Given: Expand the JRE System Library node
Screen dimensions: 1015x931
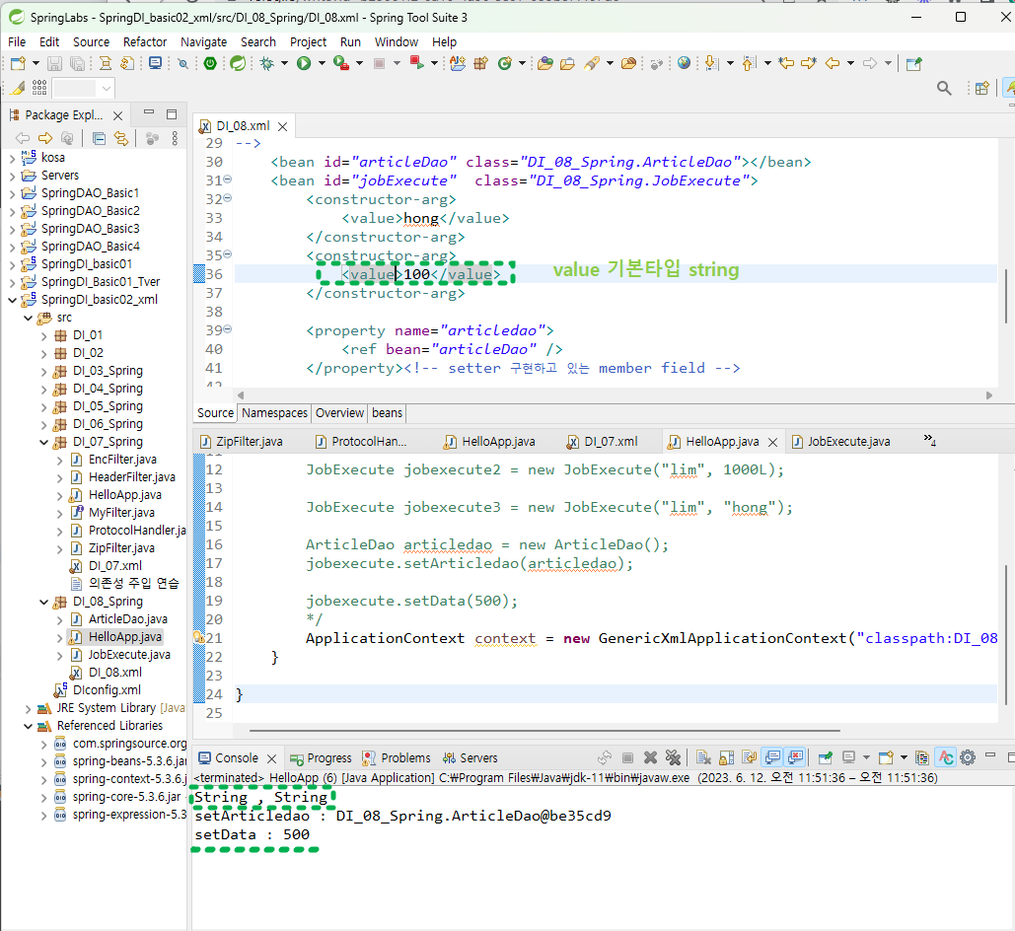Looking at the screenshot, I should coord(28,709).
